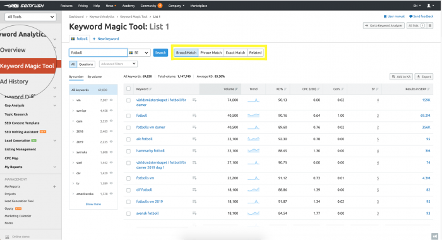The image size is (442, 240).
Task: Toggle the eye icon for svenska group
Action: coord(111,152)
